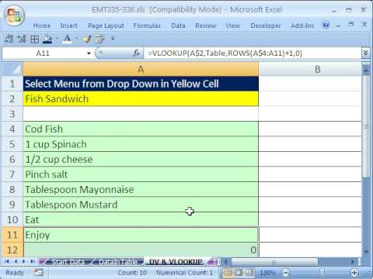Click cell containing Cod Fish
Screen dimensions: 373x279
[x=141, y=129]
